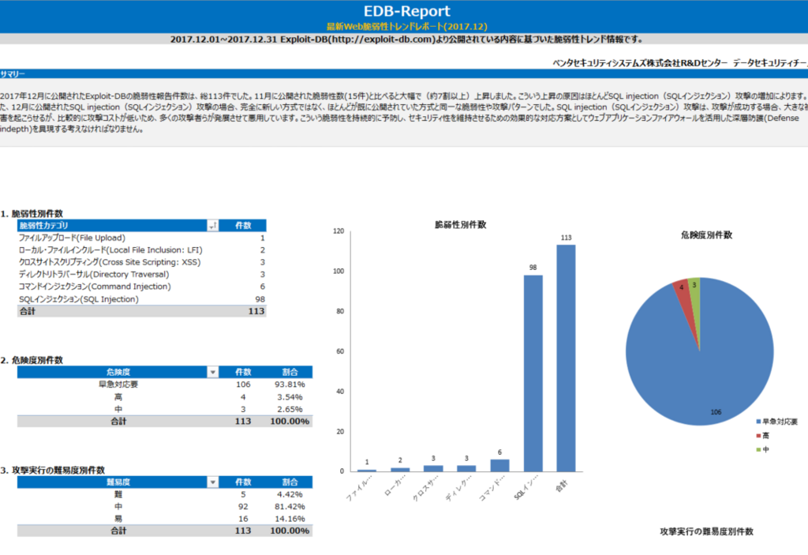The image size is (808, 555).
Task: Click the pie chart title 危険度別件数
Action: (706, 234)
